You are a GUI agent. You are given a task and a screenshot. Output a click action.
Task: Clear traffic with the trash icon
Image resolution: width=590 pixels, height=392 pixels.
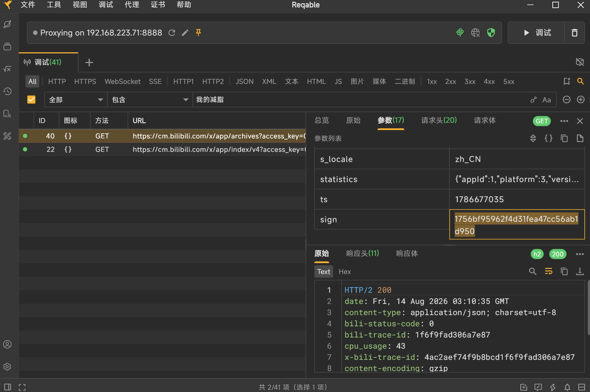click(574, 33)
